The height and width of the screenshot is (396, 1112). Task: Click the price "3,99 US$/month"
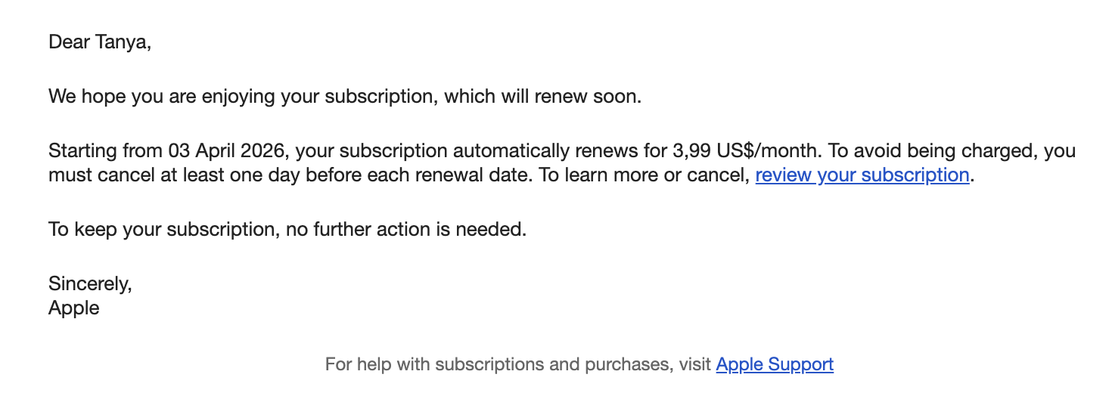click(x=745, y=151)
